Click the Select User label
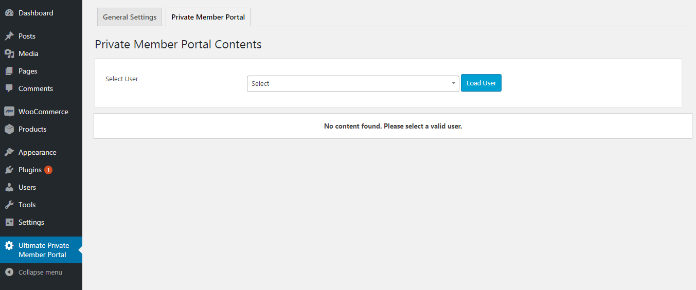Screen dimensions: 696x290 click(122, 79)
